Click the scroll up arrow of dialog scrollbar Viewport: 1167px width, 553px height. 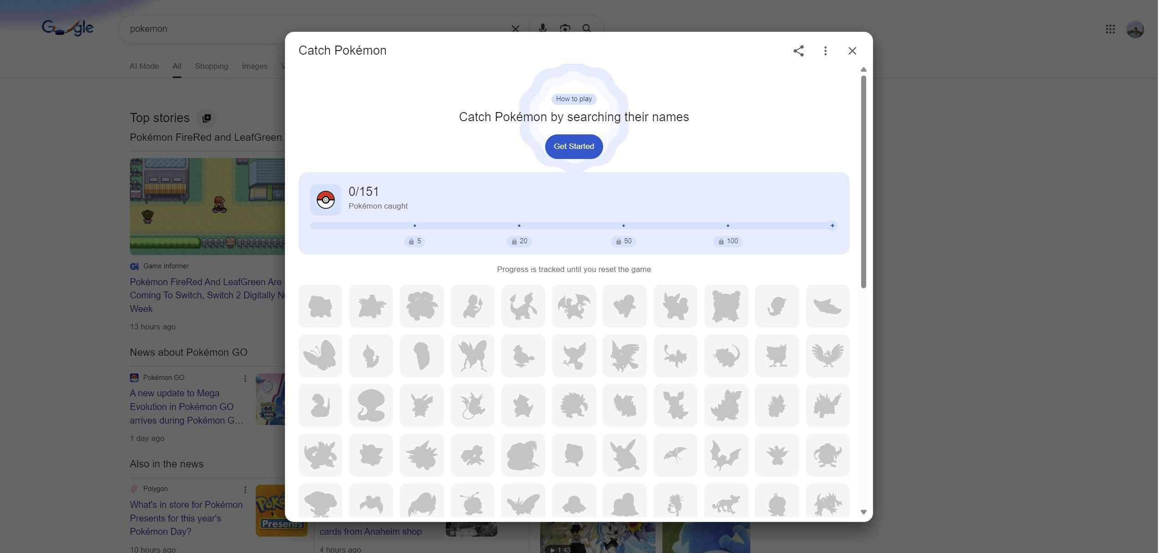pos(863,70)
